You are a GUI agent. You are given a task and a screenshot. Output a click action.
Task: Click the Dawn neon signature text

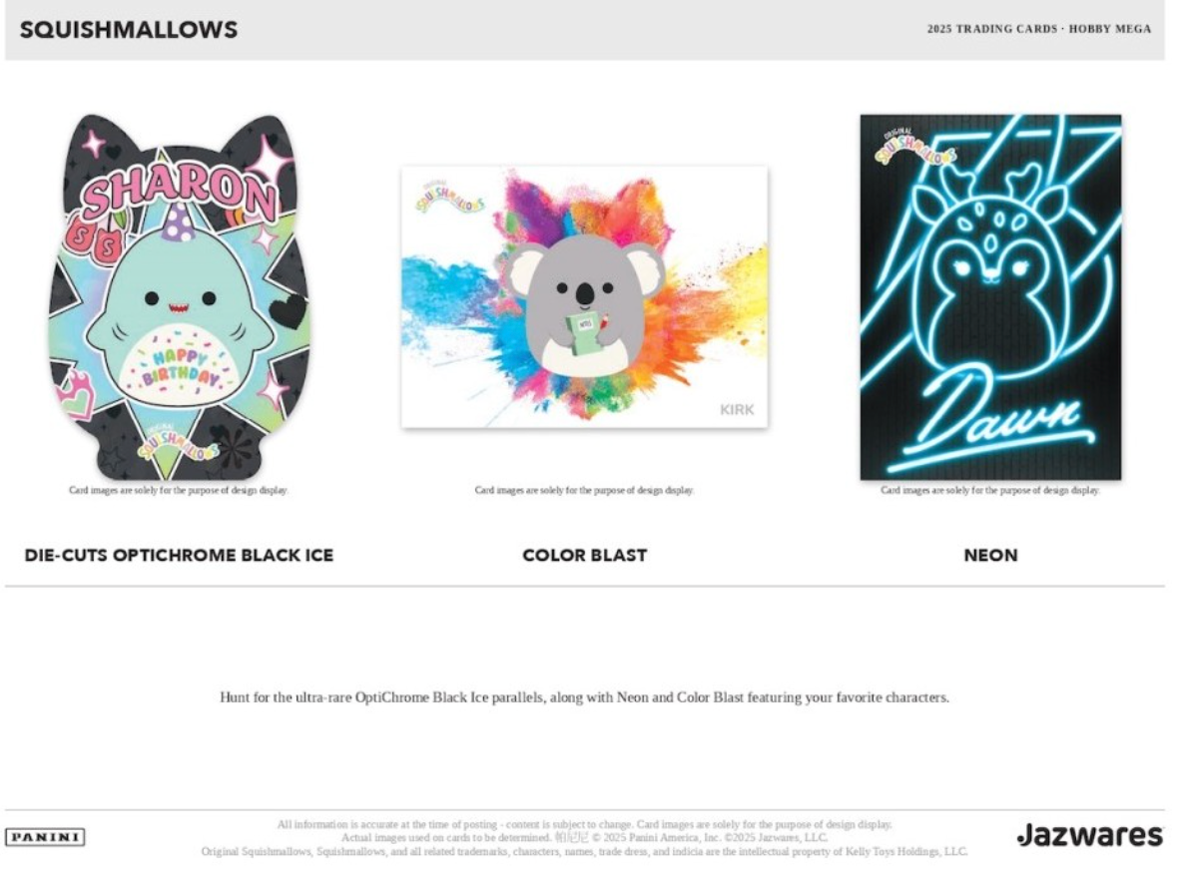point(994,417)
